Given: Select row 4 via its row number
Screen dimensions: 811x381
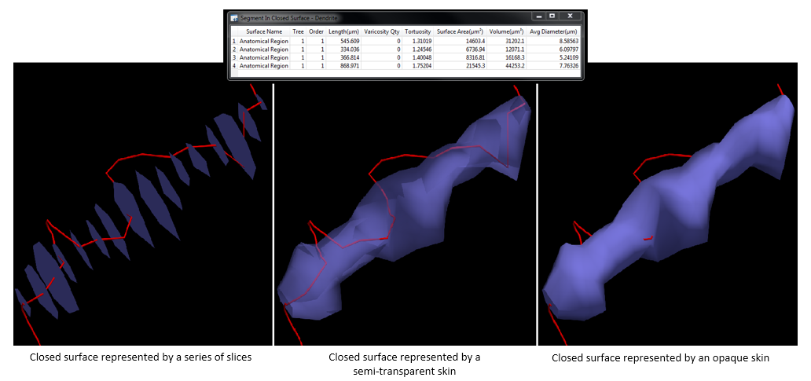Looking at the screenshot, I should [233, 66].
